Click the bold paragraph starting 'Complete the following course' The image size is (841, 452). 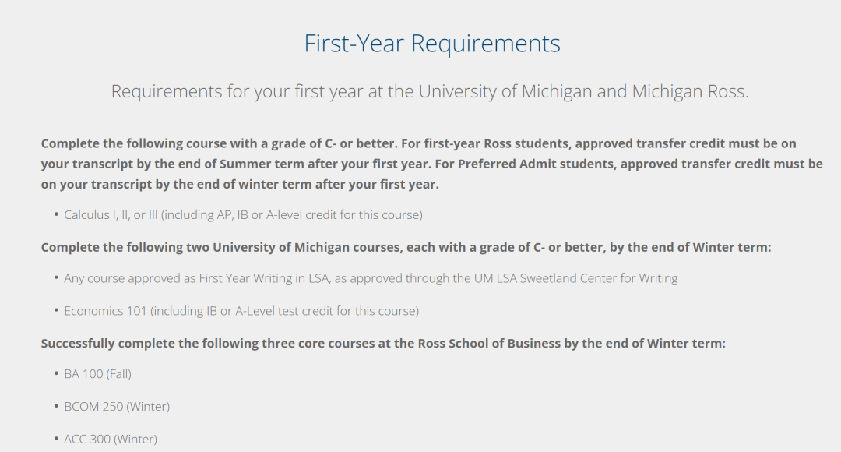click(x=431, y=164)
